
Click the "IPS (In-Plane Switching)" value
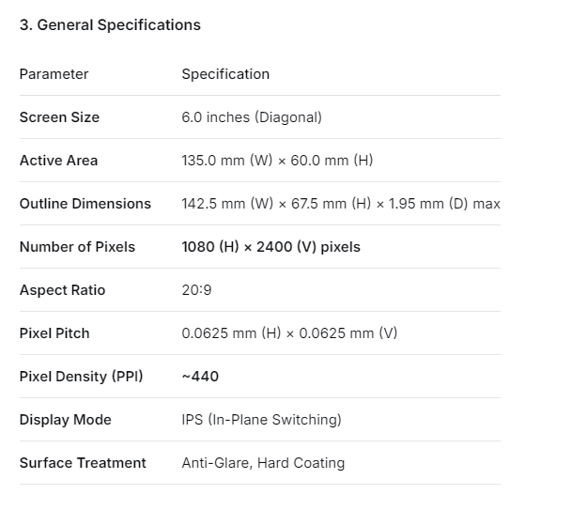click(x=261, y=420)
